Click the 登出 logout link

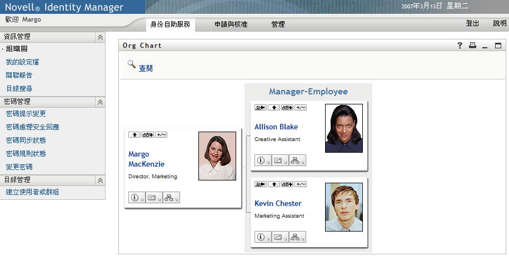pyautogui.click(x=472, y=24)
